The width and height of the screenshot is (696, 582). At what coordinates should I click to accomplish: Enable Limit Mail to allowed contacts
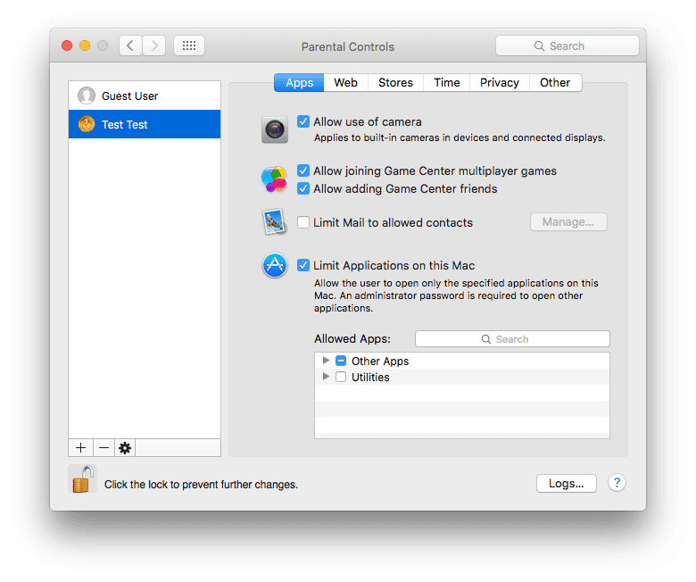[303, 222]
